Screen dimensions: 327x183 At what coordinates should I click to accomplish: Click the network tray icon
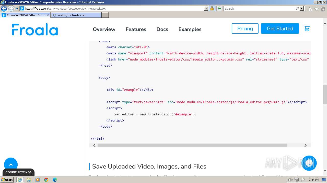[297, 180]
